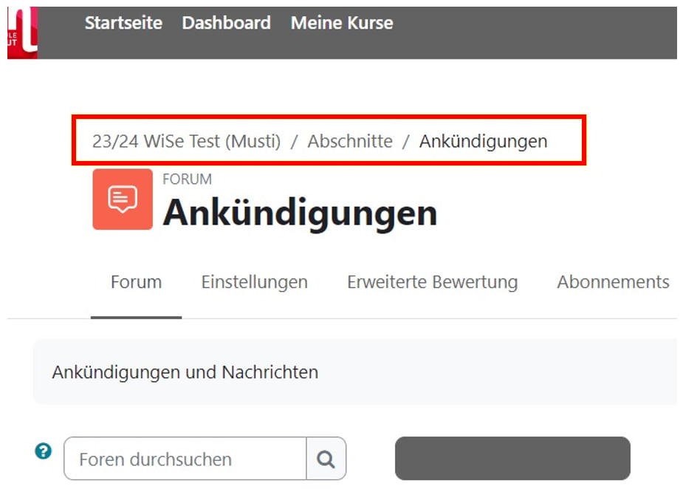Click the FORUM label above the heading
Image resolution: width=683 pixels, height=489 pixels.
click(x=187, y=179)
